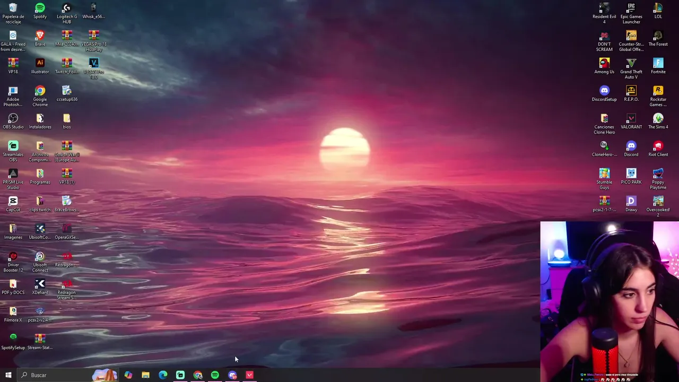Select the Driver Booster 12 shortcut

[13, 261]
